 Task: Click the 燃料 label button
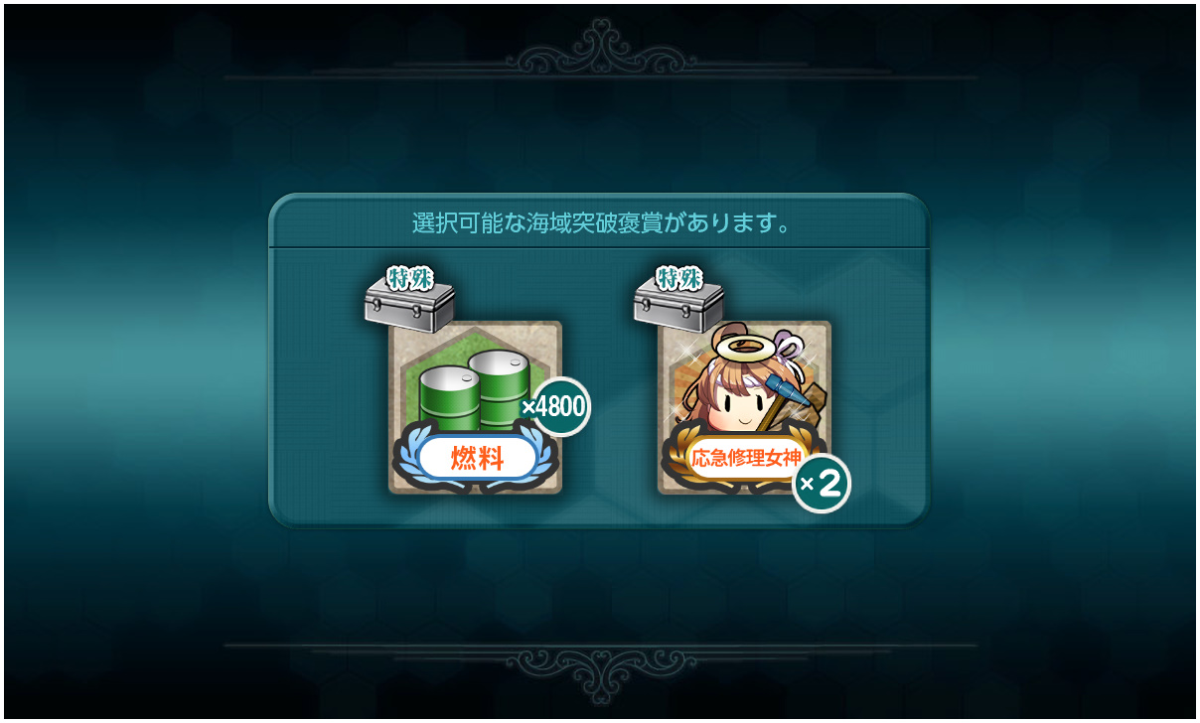478,459
